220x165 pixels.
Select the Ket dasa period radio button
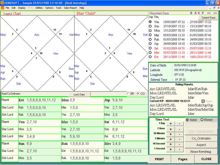[x=150, y=57]
